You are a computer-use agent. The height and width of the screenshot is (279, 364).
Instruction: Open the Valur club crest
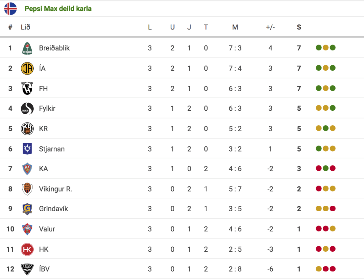pos(27,229)
